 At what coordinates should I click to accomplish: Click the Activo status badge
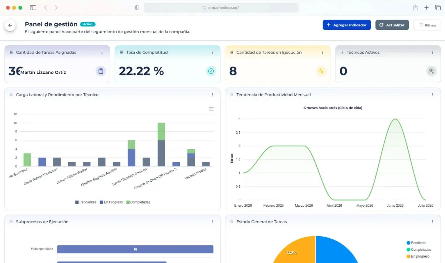88,24
